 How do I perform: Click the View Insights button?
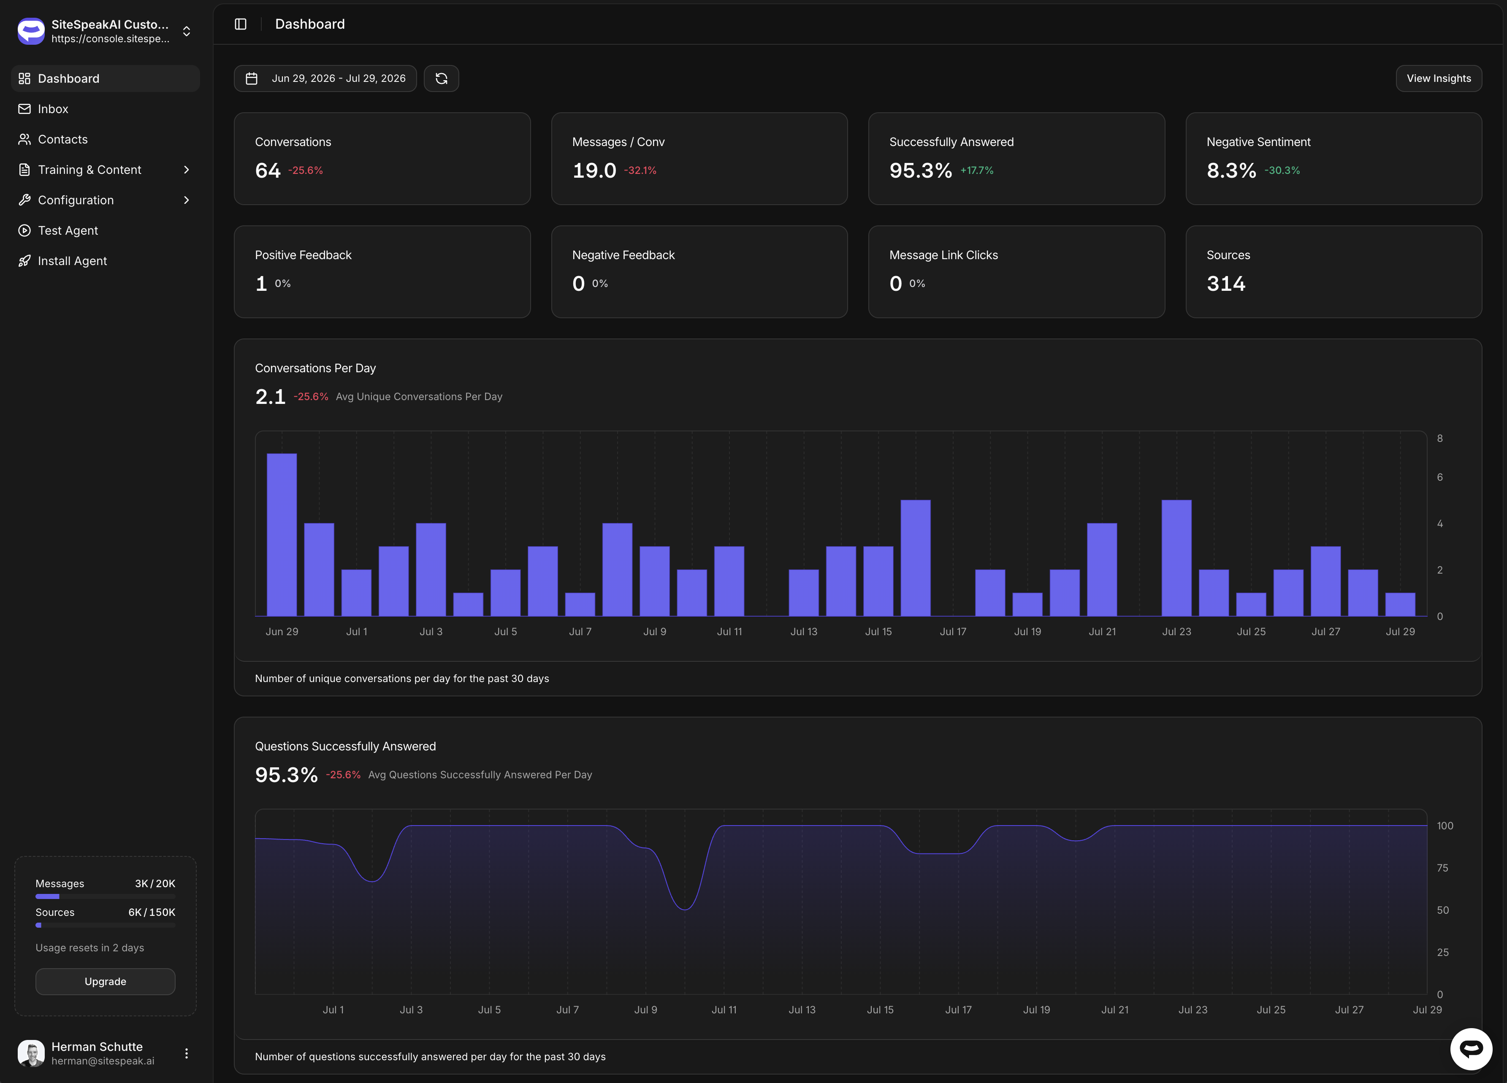1439,79
